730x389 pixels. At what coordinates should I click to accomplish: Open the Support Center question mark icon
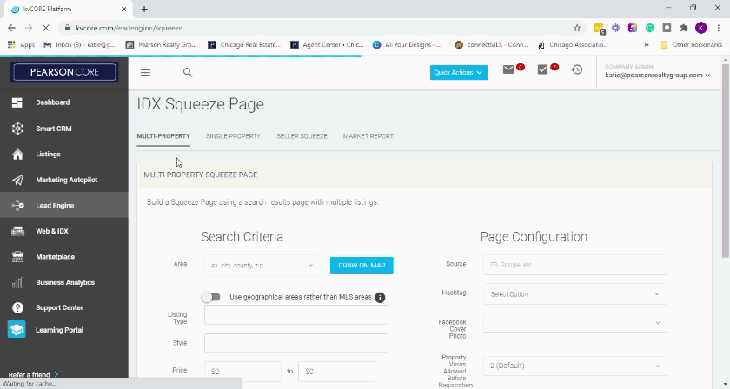tap(17, 307)
